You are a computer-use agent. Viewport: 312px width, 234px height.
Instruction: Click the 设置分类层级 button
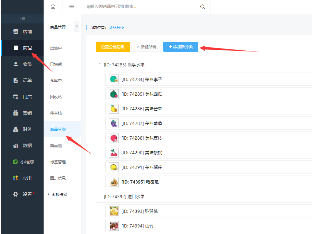click(x=113, y=47)
